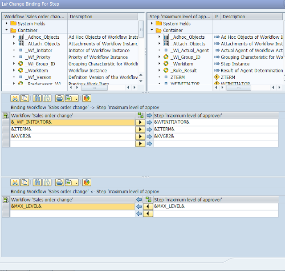The image size is (285, 271).
Task: Click Print icon in lower binding toolbar
Action: [60, 182]
